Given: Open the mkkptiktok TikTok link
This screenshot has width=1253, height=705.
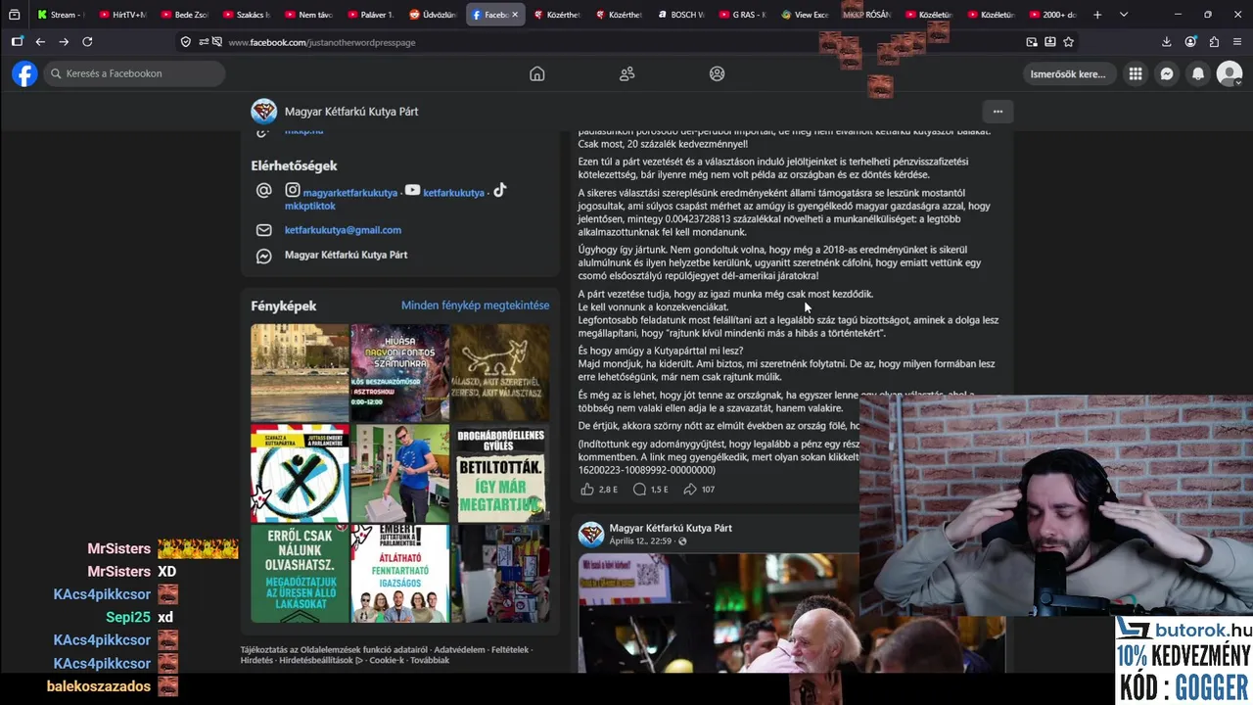Looking at the screenshot, I should pos(309,207).
